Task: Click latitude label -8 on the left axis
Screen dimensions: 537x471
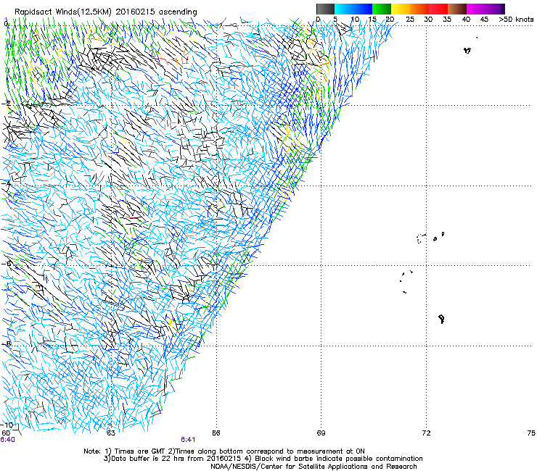Action: click(7, 343)
